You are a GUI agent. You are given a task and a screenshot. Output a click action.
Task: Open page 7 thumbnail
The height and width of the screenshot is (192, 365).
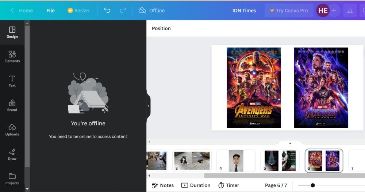click(357, 161)
